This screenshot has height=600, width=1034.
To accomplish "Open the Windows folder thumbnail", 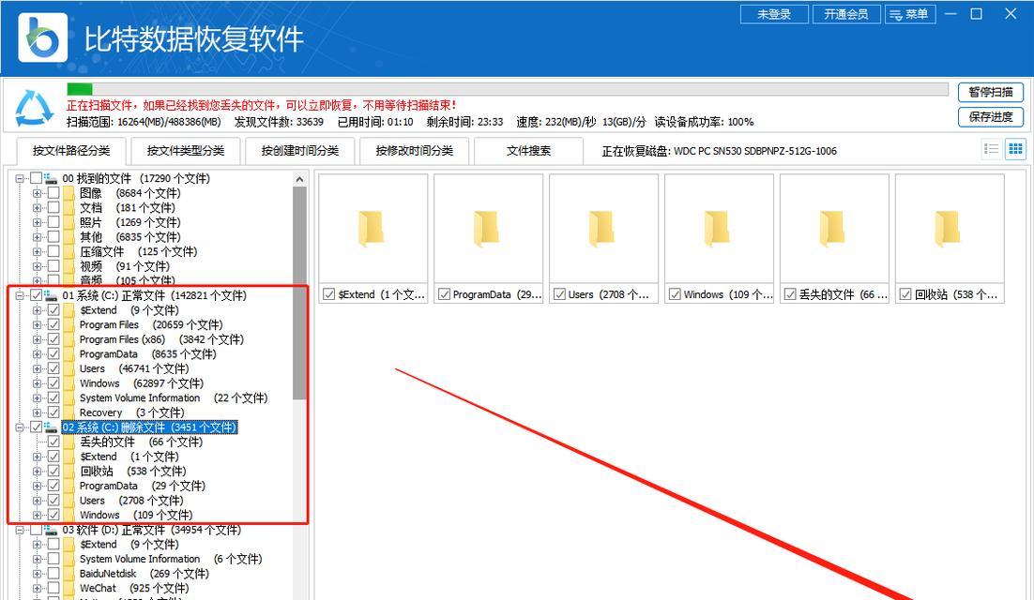I will pyautogui.click(x=719, y=229).
